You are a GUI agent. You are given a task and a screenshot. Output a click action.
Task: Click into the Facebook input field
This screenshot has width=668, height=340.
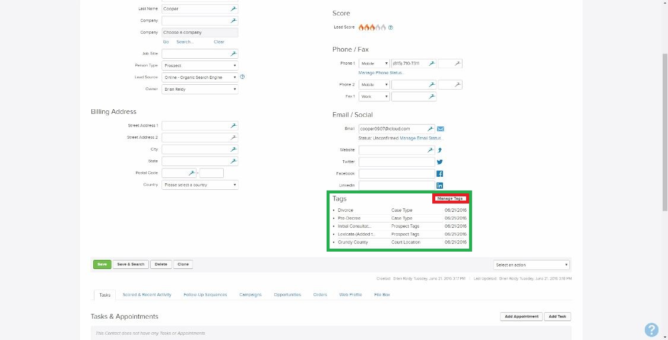397,174
